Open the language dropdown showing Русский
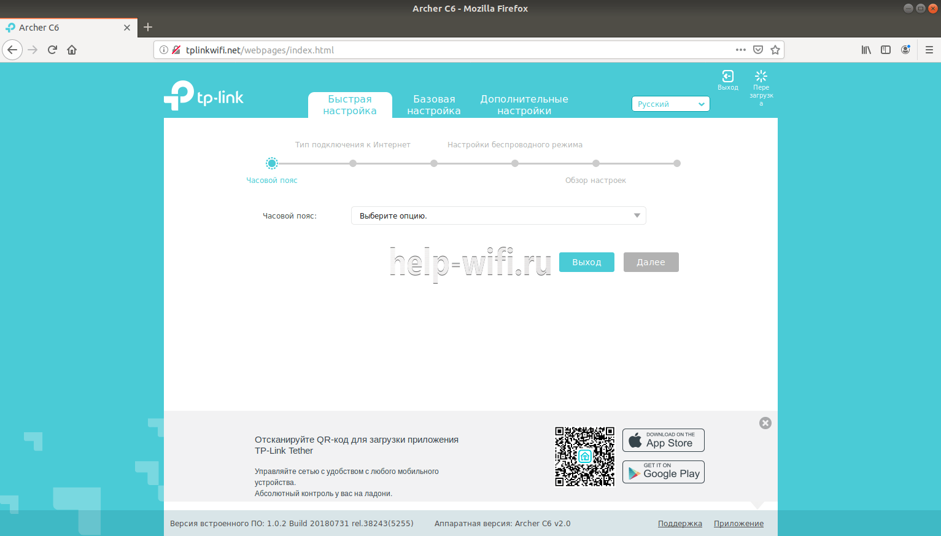941x536 pixels. tap(671, 104)
